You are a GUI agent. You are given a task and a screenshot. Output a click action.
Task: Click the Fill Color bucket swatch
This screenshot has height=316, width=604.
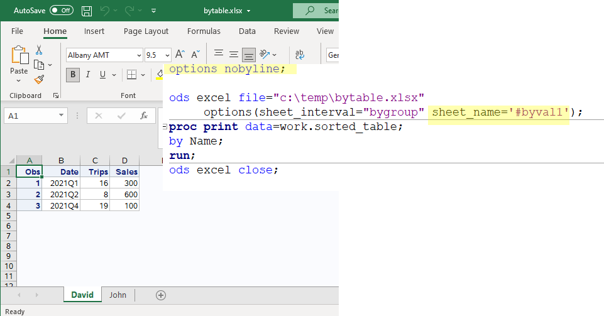pyautogui.click(x=160, y=75)
